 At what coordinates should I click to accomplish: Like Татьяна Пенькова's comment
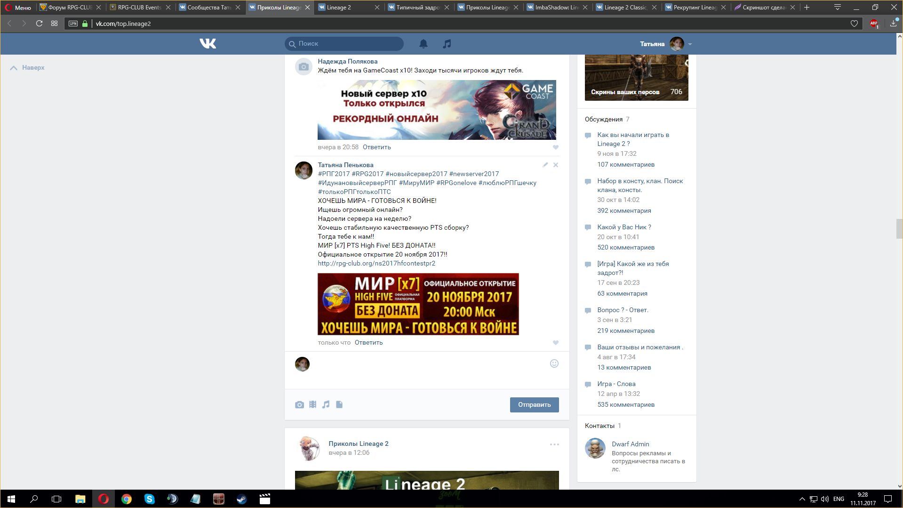coord(556,343)
